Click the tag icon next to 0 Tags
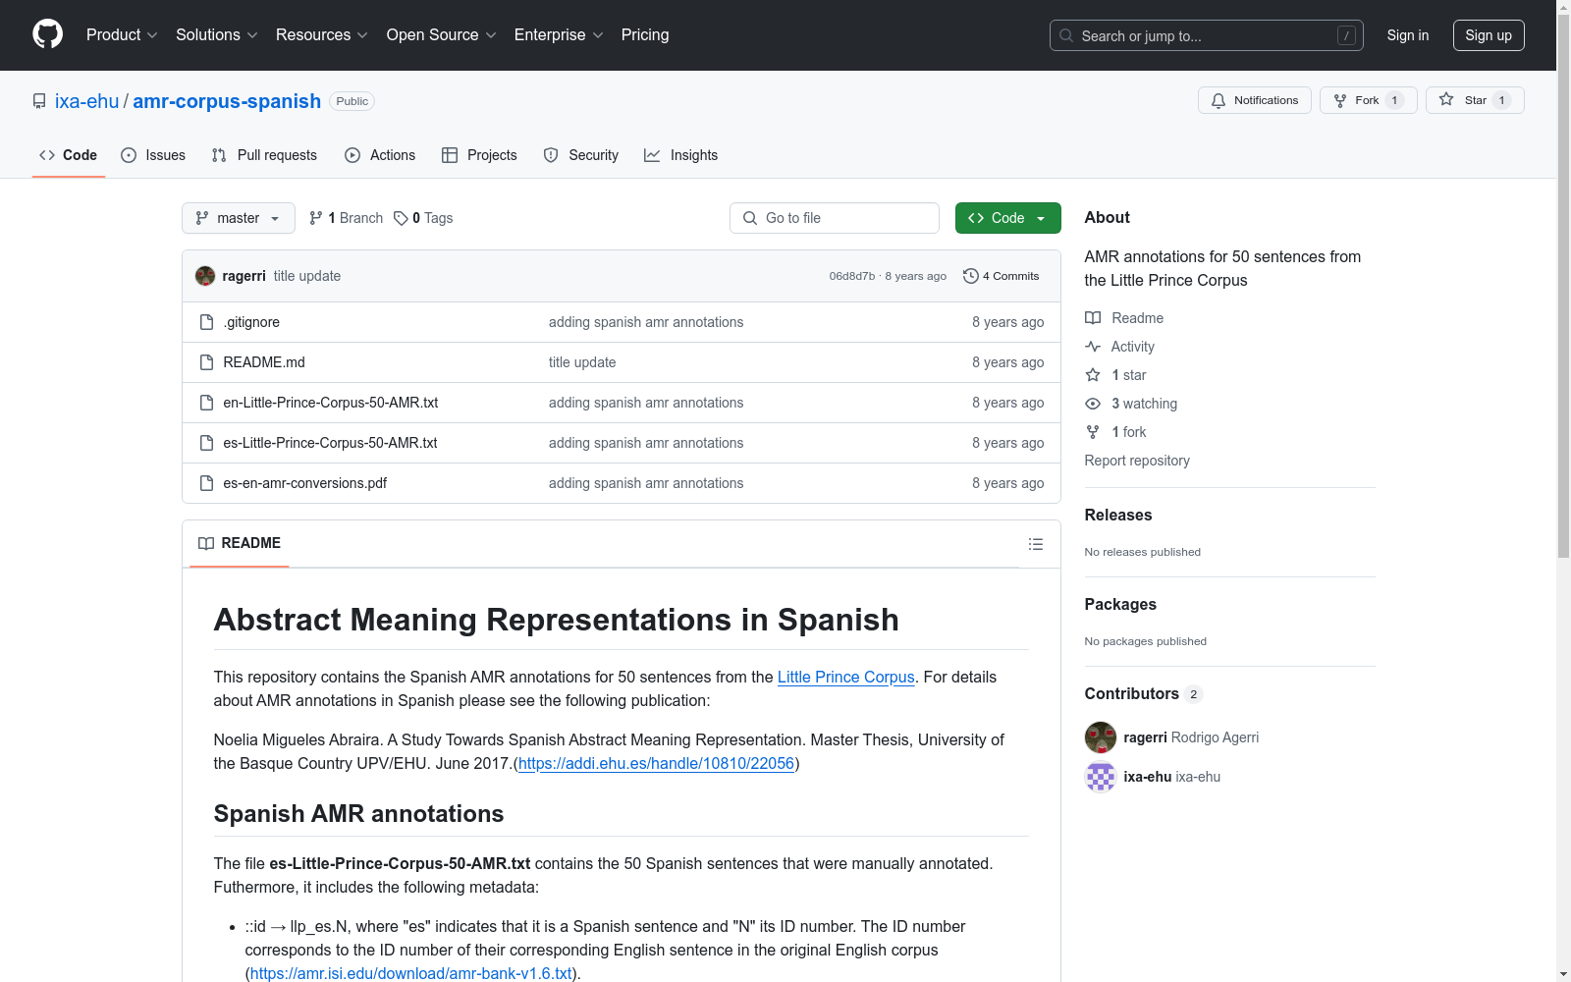This screenshot has width=1571, height=982. (401, 218)
